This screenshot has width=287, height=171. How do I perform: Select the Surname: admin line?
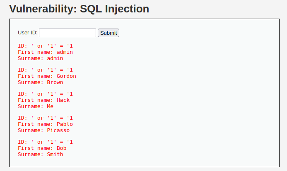(x=41, y=58)
